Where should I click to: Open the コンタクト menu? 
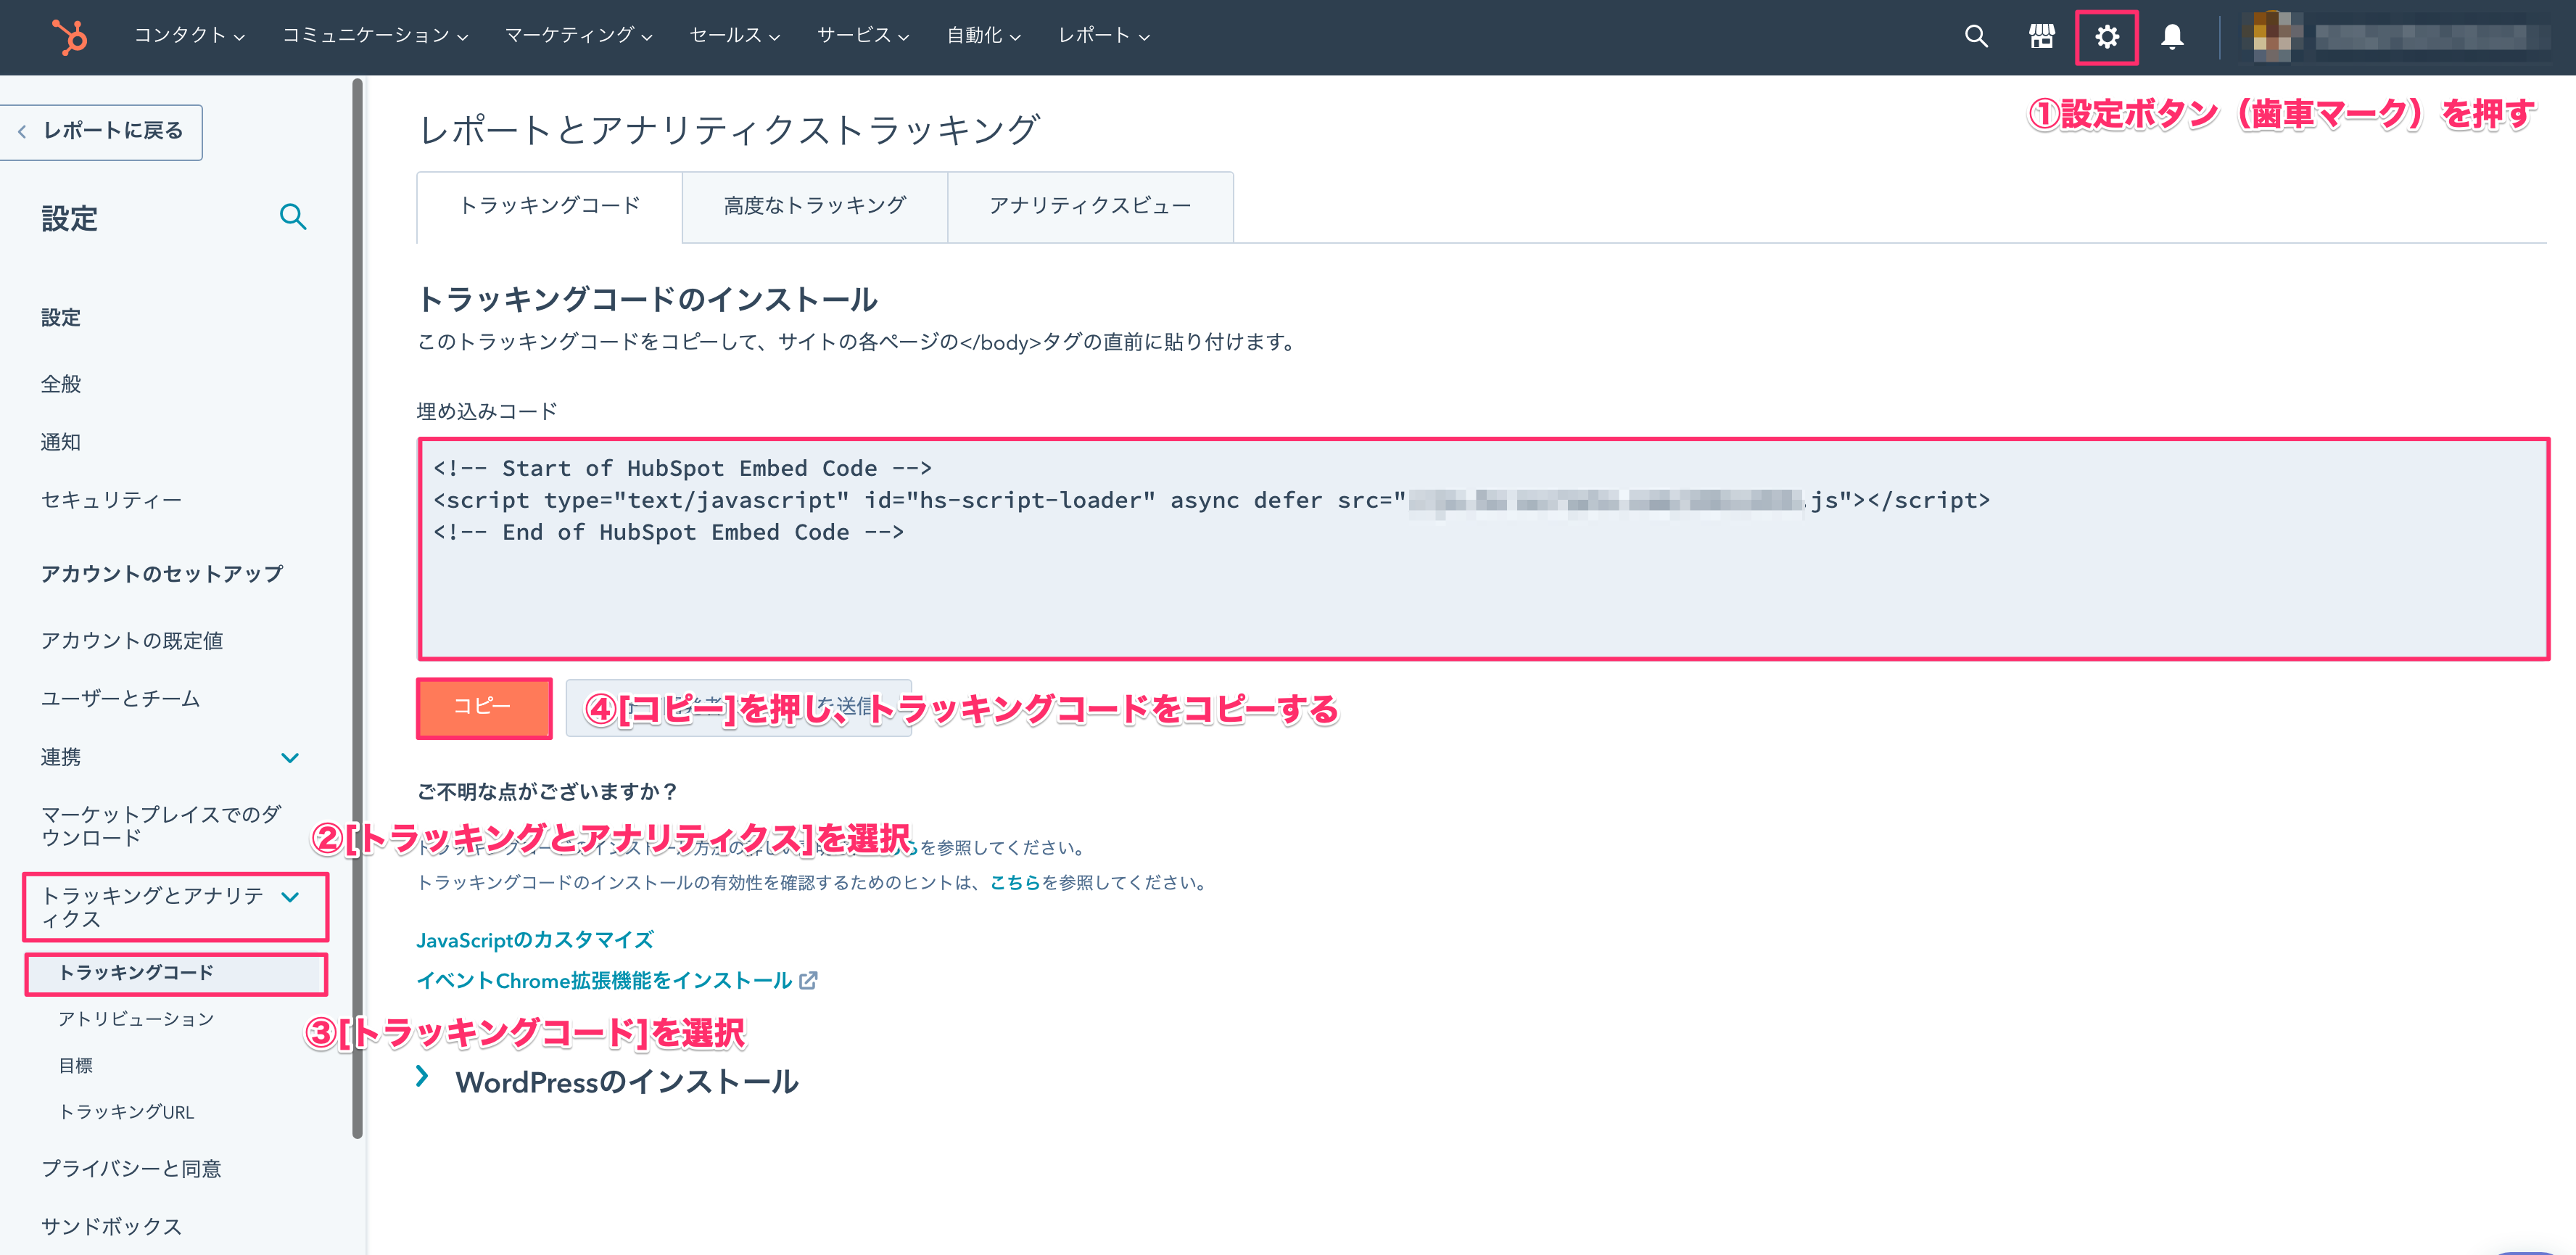(189, 36)
